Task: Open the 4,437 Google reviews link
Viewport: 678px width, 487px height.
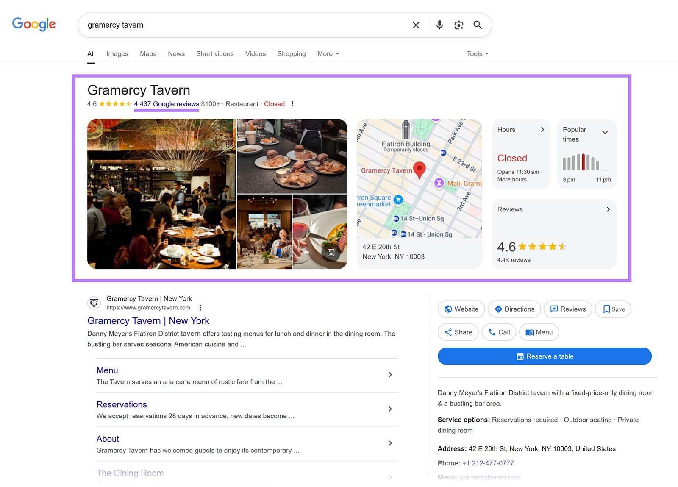Action: (166, 104)
